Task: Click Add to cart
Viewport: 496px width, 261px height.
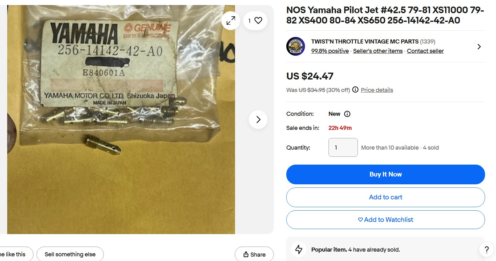Action: click(385, 197)
